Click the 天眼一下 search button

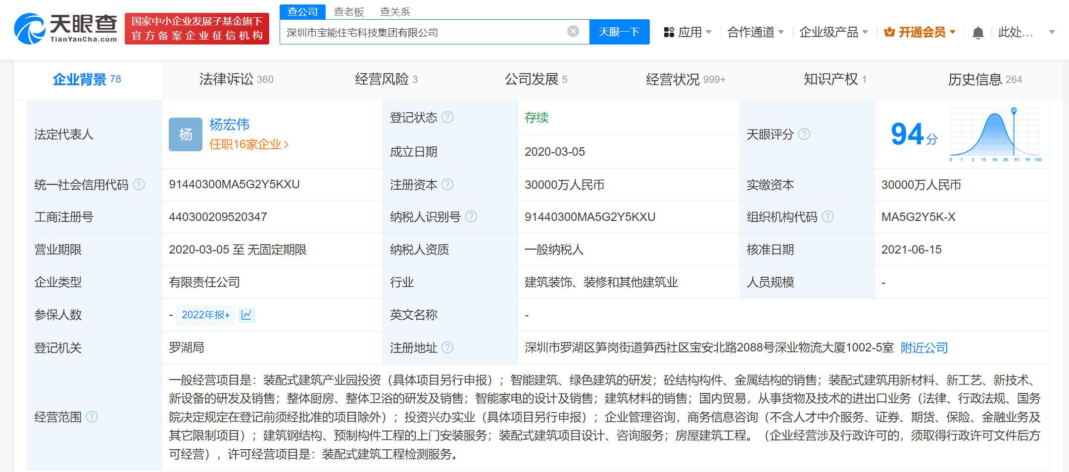[619, 31]
